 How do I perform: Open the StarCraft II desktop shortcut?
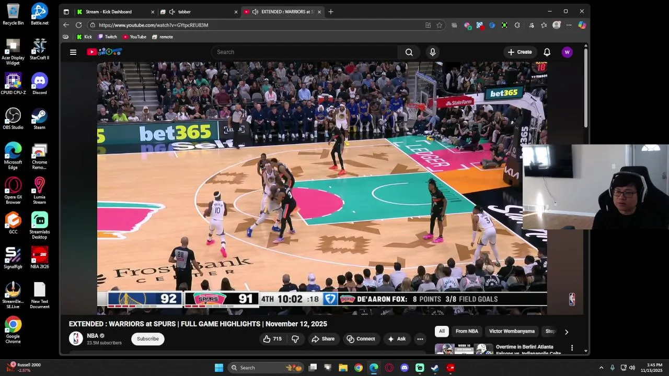[x=39, y=49]
